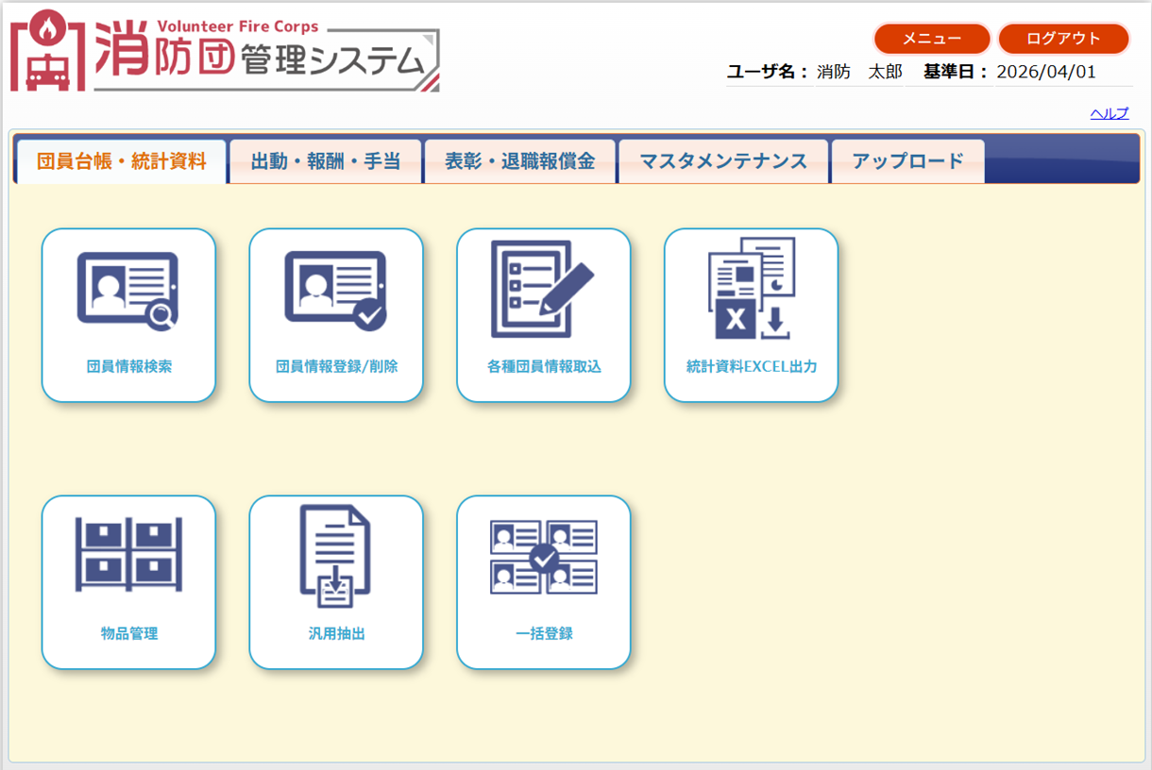Click the 各種団員情報取込 label text

tap(544, 366)
